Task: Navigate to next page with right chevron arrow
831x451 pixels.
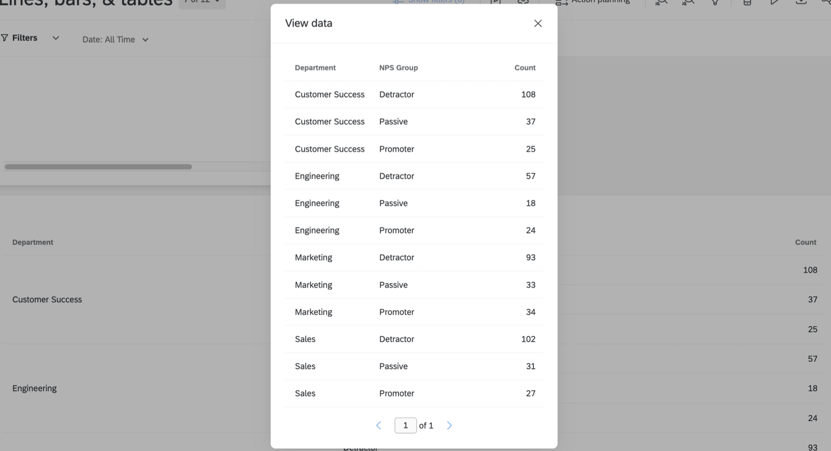Action: 449,425
